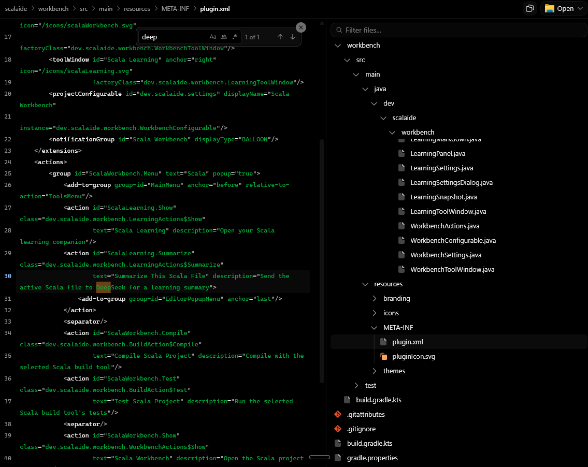The height and width of the screenshot is (467, 588).
Task: Close the find bar
Action: click(x=301, y=27)
